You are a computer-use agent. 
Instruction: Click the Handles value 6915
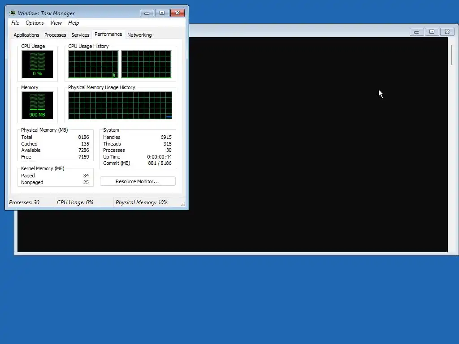(x=166, y=137)
